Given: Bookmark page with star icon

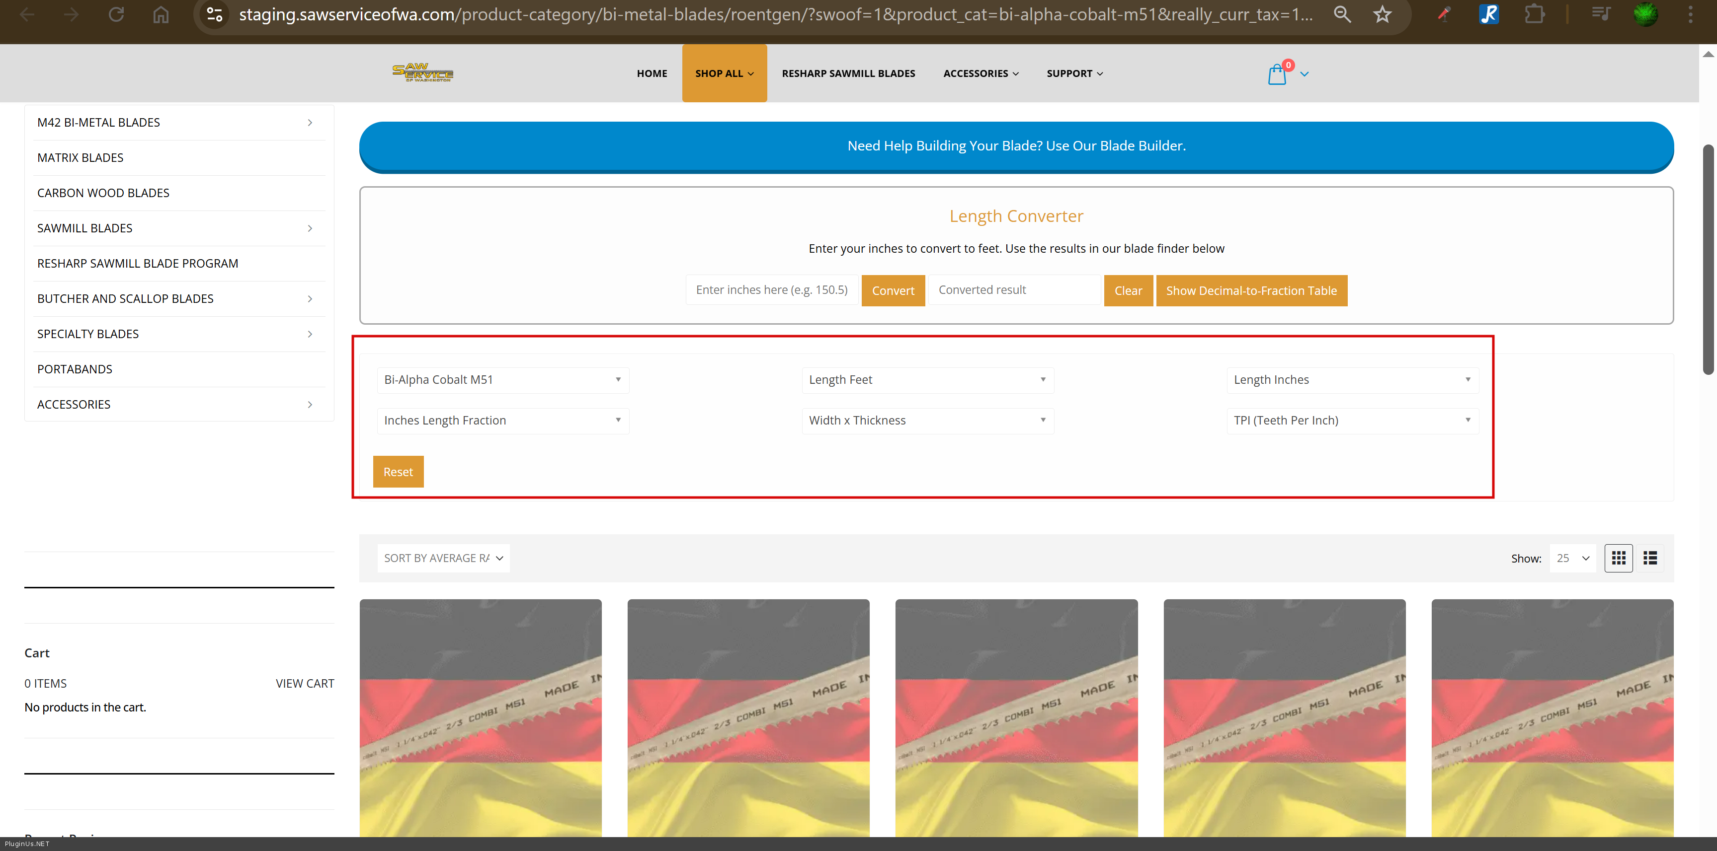Looking at the screenshot, I should pos(1382,15).
